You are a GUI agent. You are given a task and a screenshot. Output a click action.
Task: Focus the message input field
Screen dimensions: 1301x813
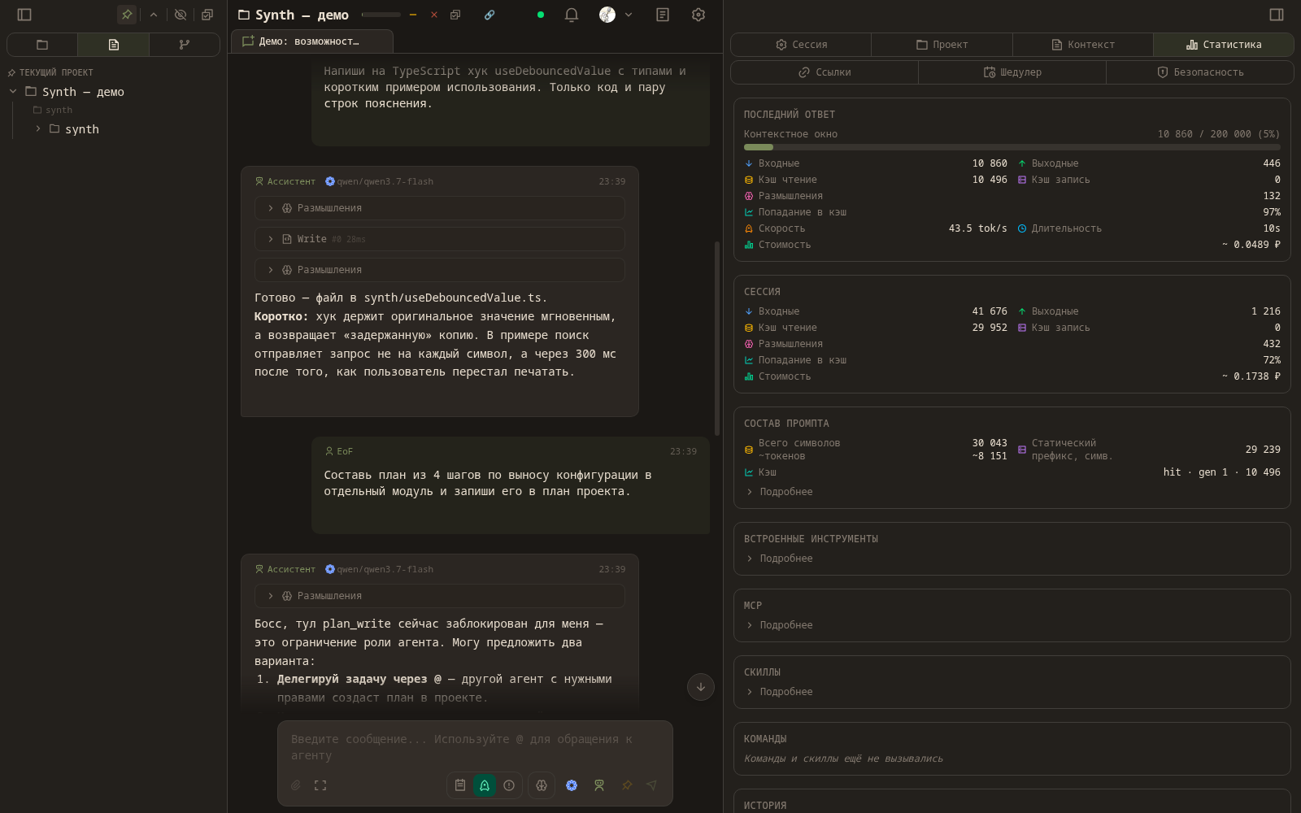tap(475, 747)
